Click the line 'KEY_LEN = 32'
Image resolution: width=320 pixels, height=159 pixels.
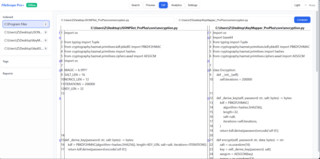[74, 89]
